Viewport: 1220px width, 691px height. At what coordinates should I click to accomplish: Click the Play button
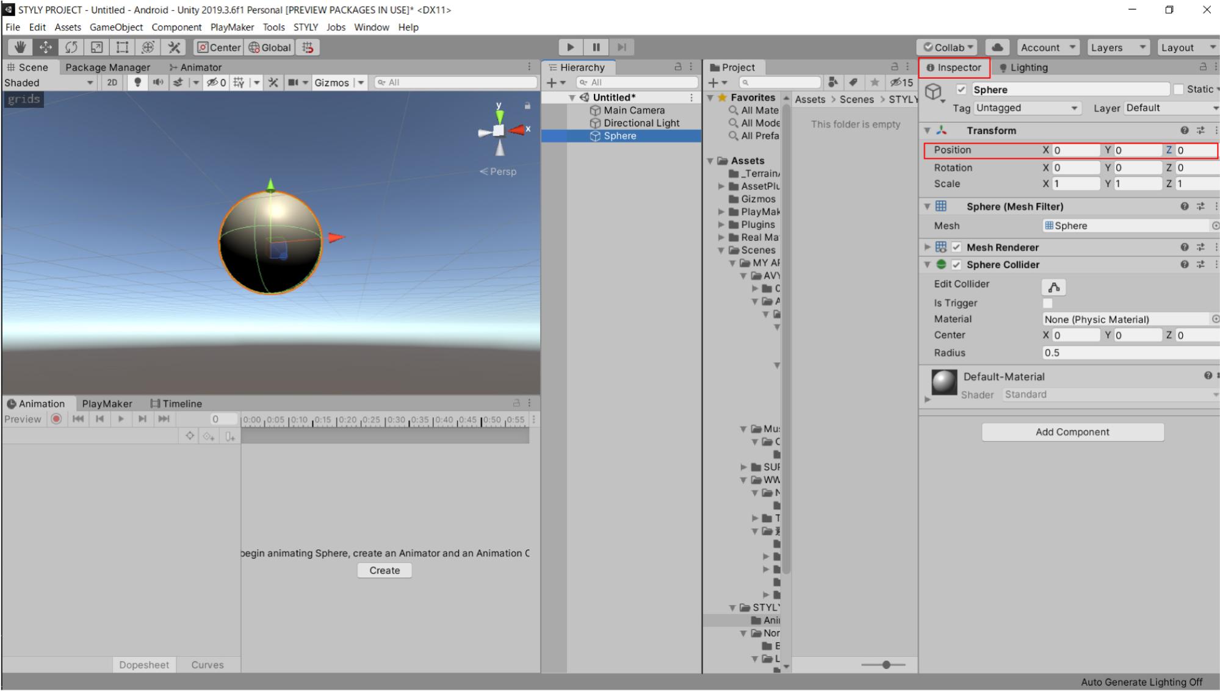571,47
